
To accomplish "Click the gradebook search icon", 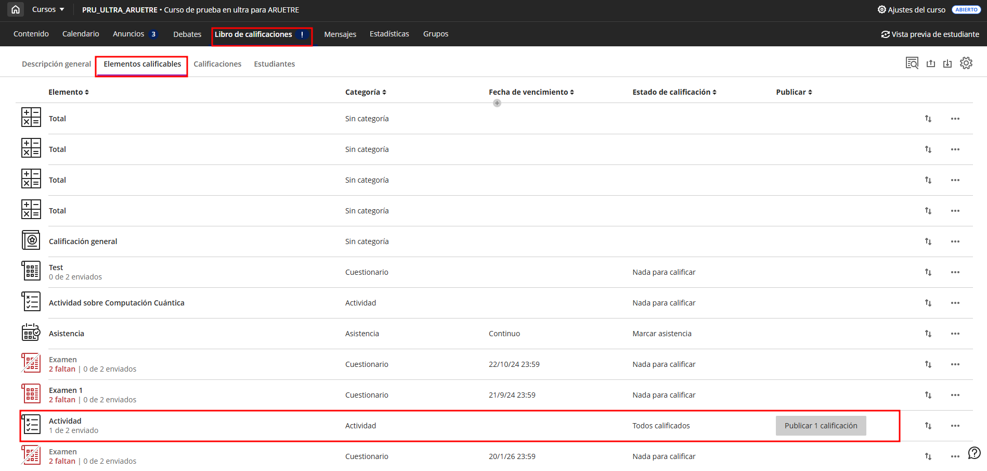I will [912, 63].
